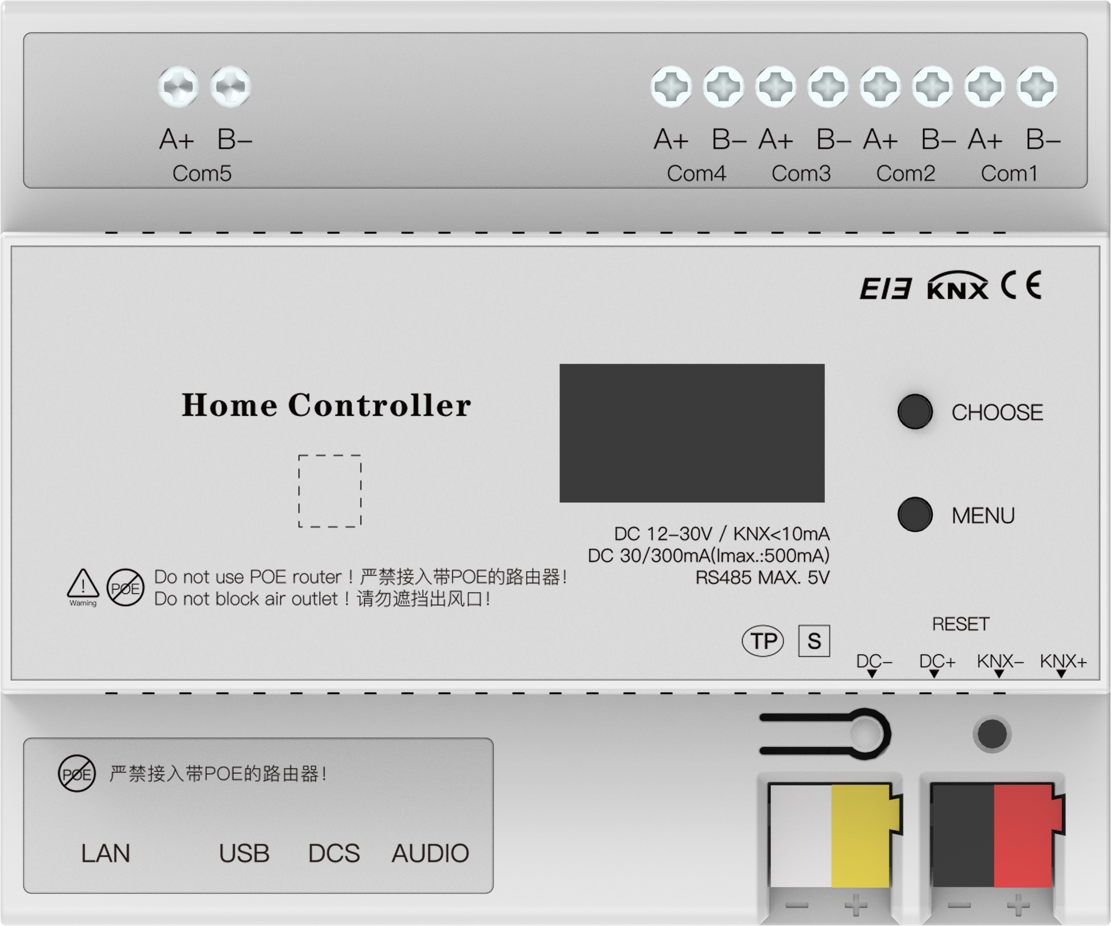Click the black loop-shaped clip below TP
1111x926 pixels.
pos(825,734)
